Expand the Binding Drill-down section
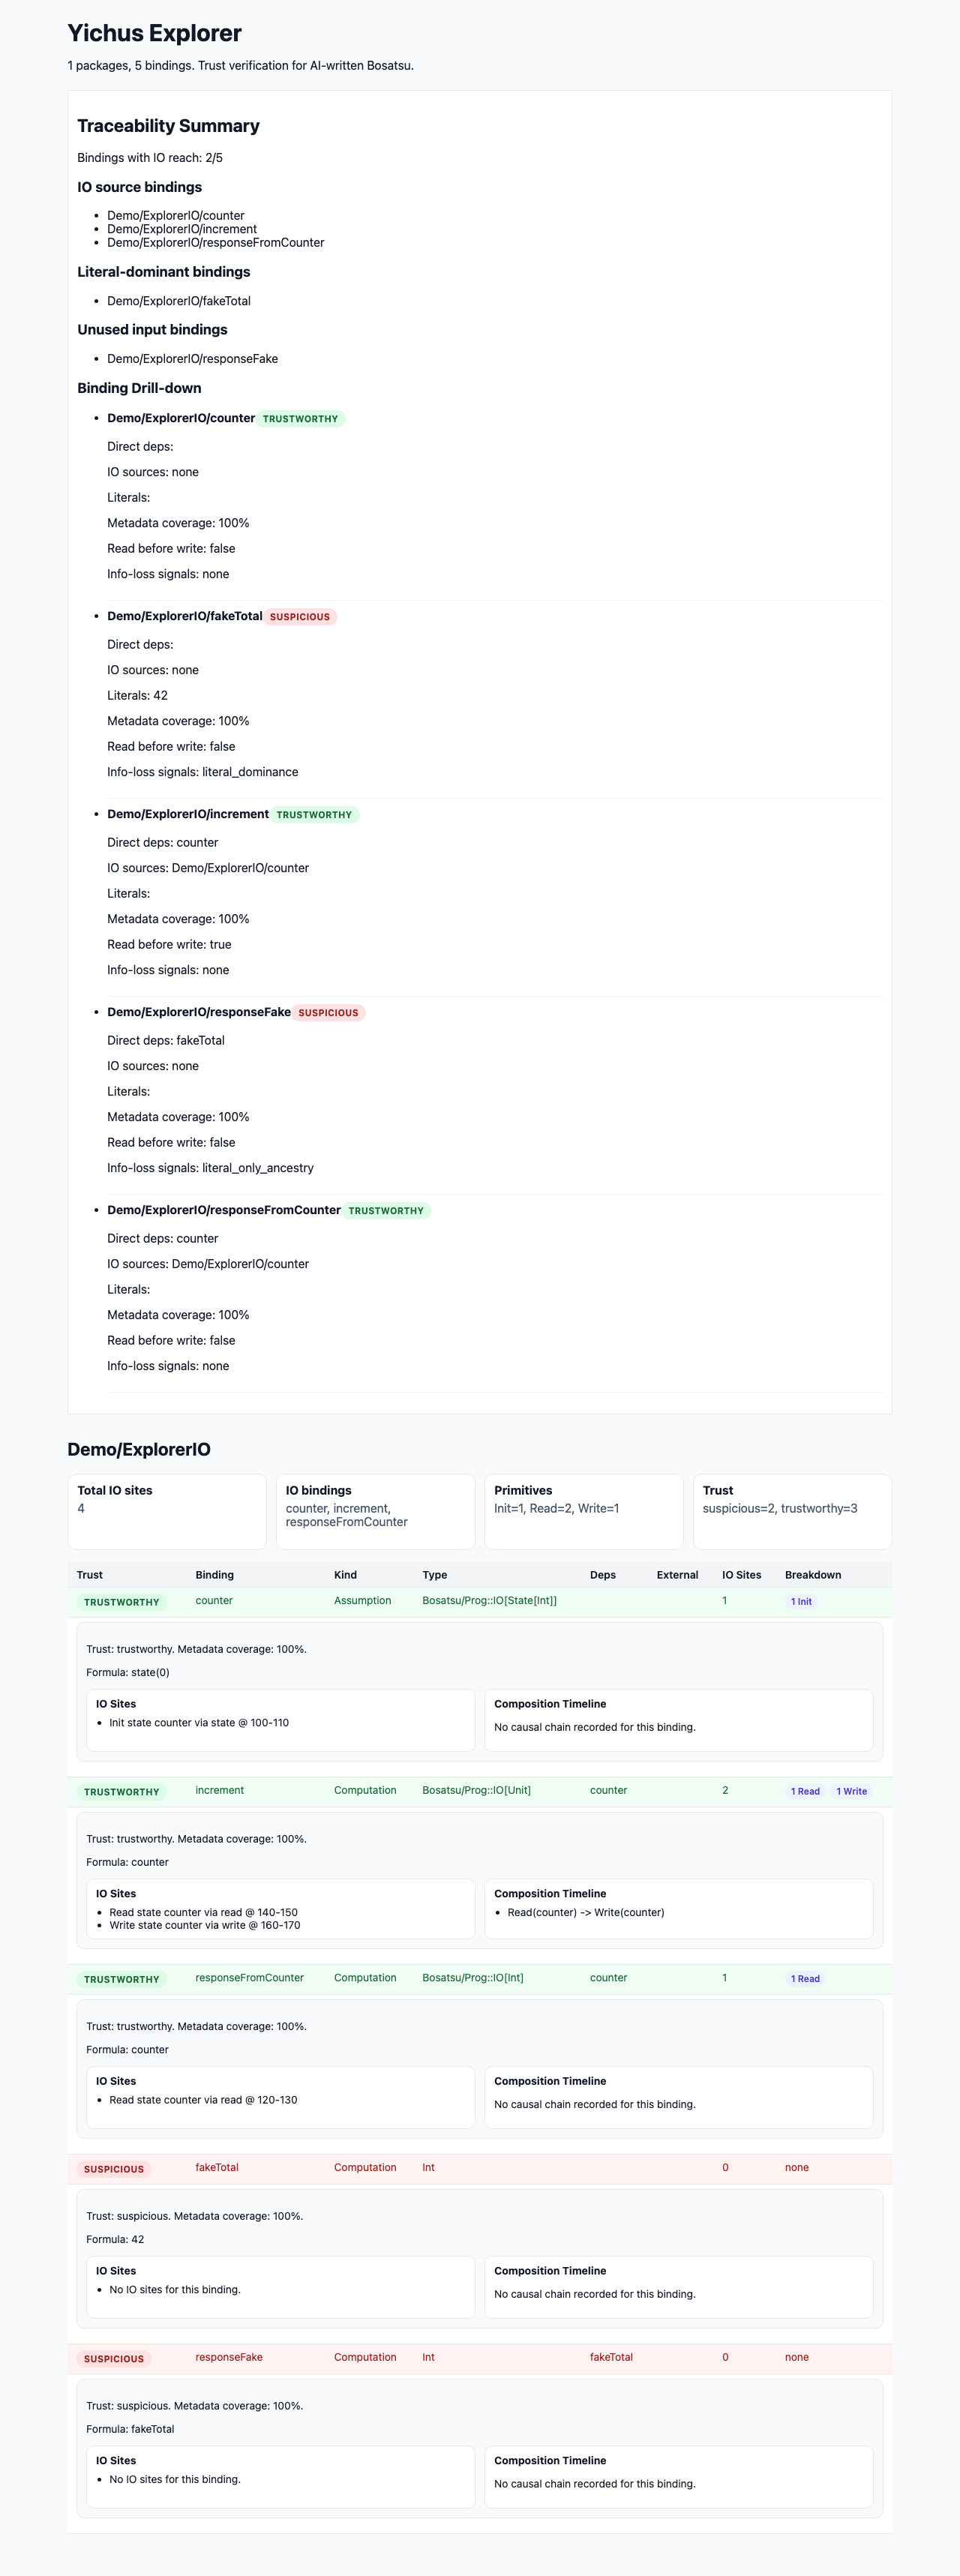 tap(140, 388)
